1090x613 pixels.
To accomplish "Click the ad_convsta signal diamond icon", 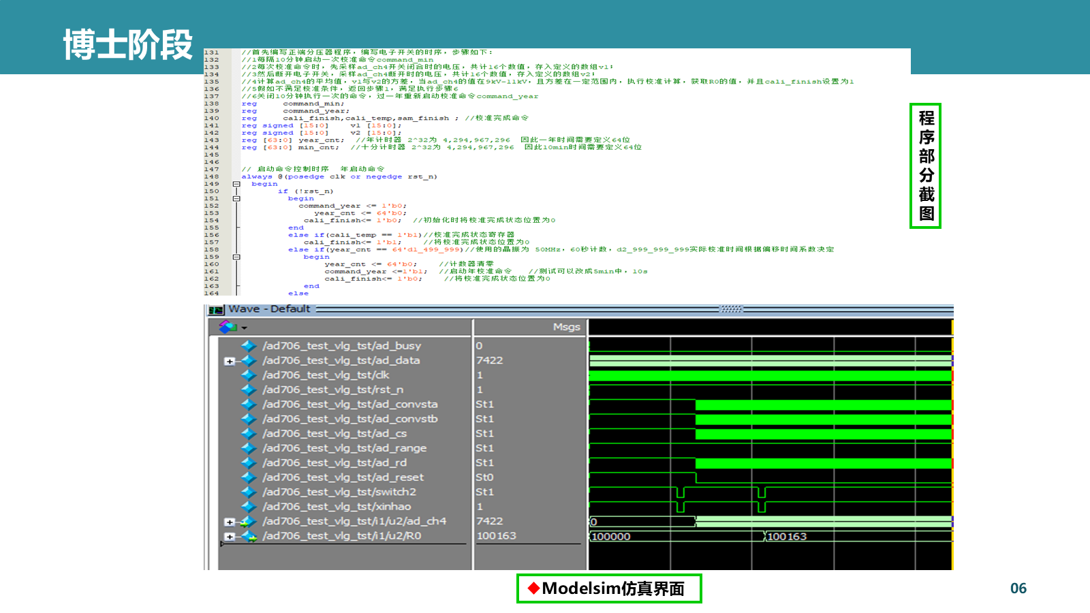I will coord(249,405).
